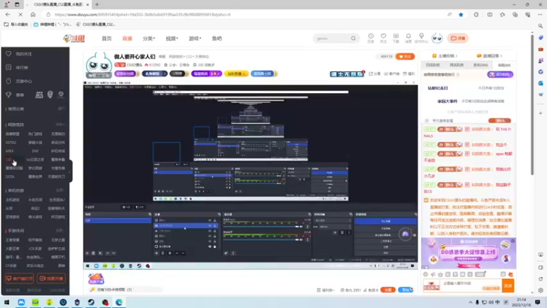Image resolution: width=547 pixels, height=308 pixels.
Task: Click the 我要开播 button at sidebar bottom
Action: [x=51, y=279]
